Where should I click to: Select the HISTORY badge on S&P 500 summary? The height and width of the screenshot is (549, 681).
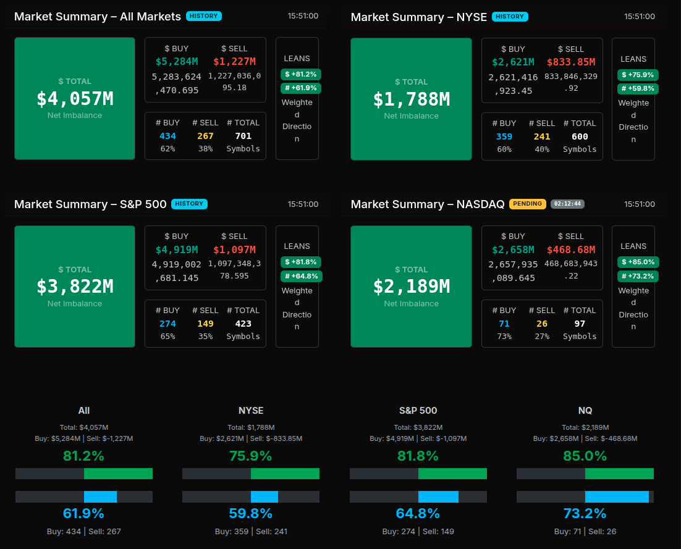click(189, 204)
